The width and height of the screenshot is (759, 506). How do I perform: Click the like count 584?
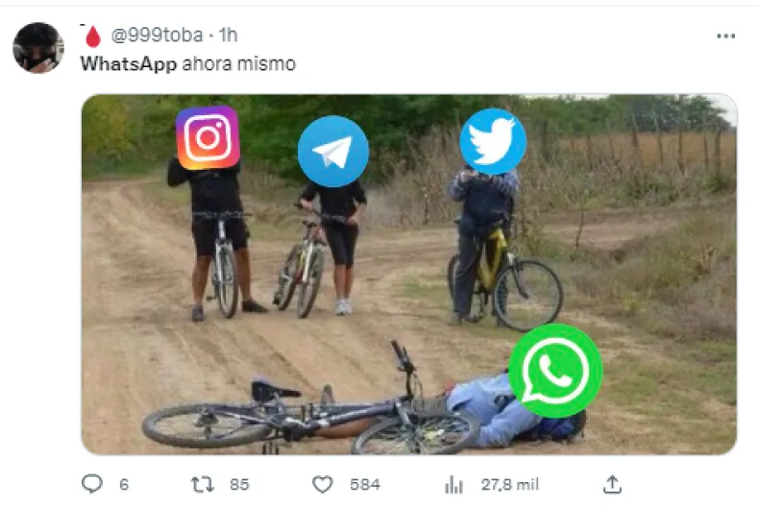pyautogui.click(x=365, y=485)
